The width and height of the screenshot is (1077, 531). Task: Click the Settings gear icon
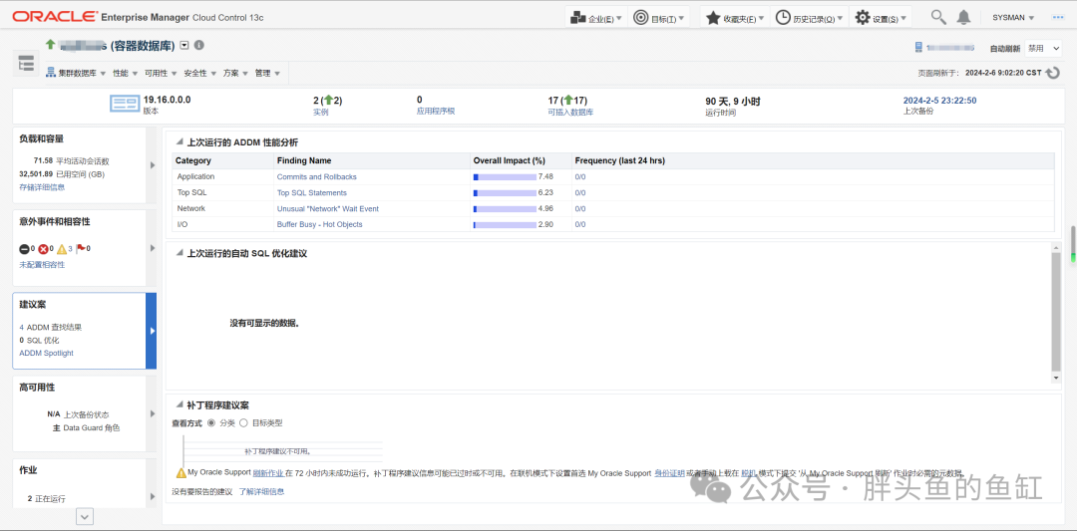click(863, 18)
